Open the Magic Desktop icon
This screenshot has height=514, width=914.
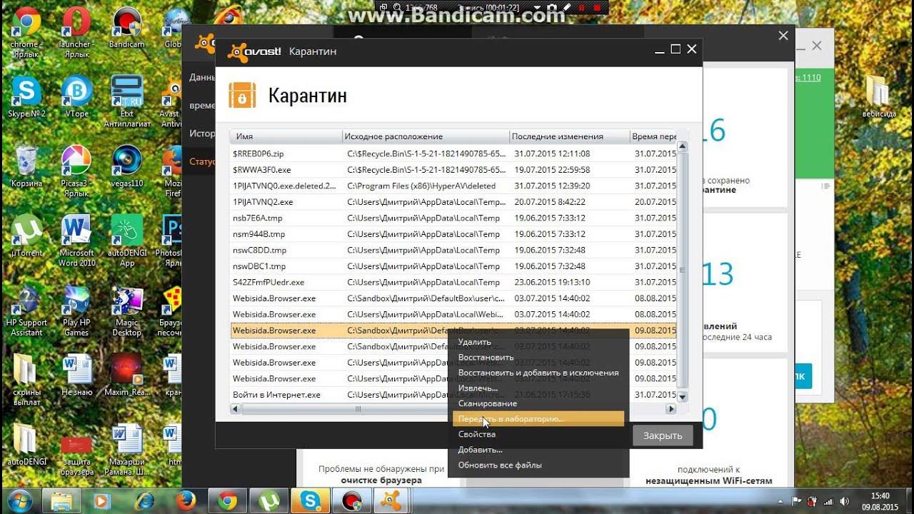point(127,311)
